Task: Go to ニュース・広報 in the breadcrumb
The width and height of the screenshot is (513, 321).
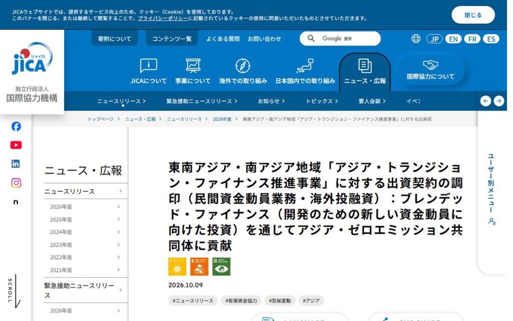Action: [140, 119]
